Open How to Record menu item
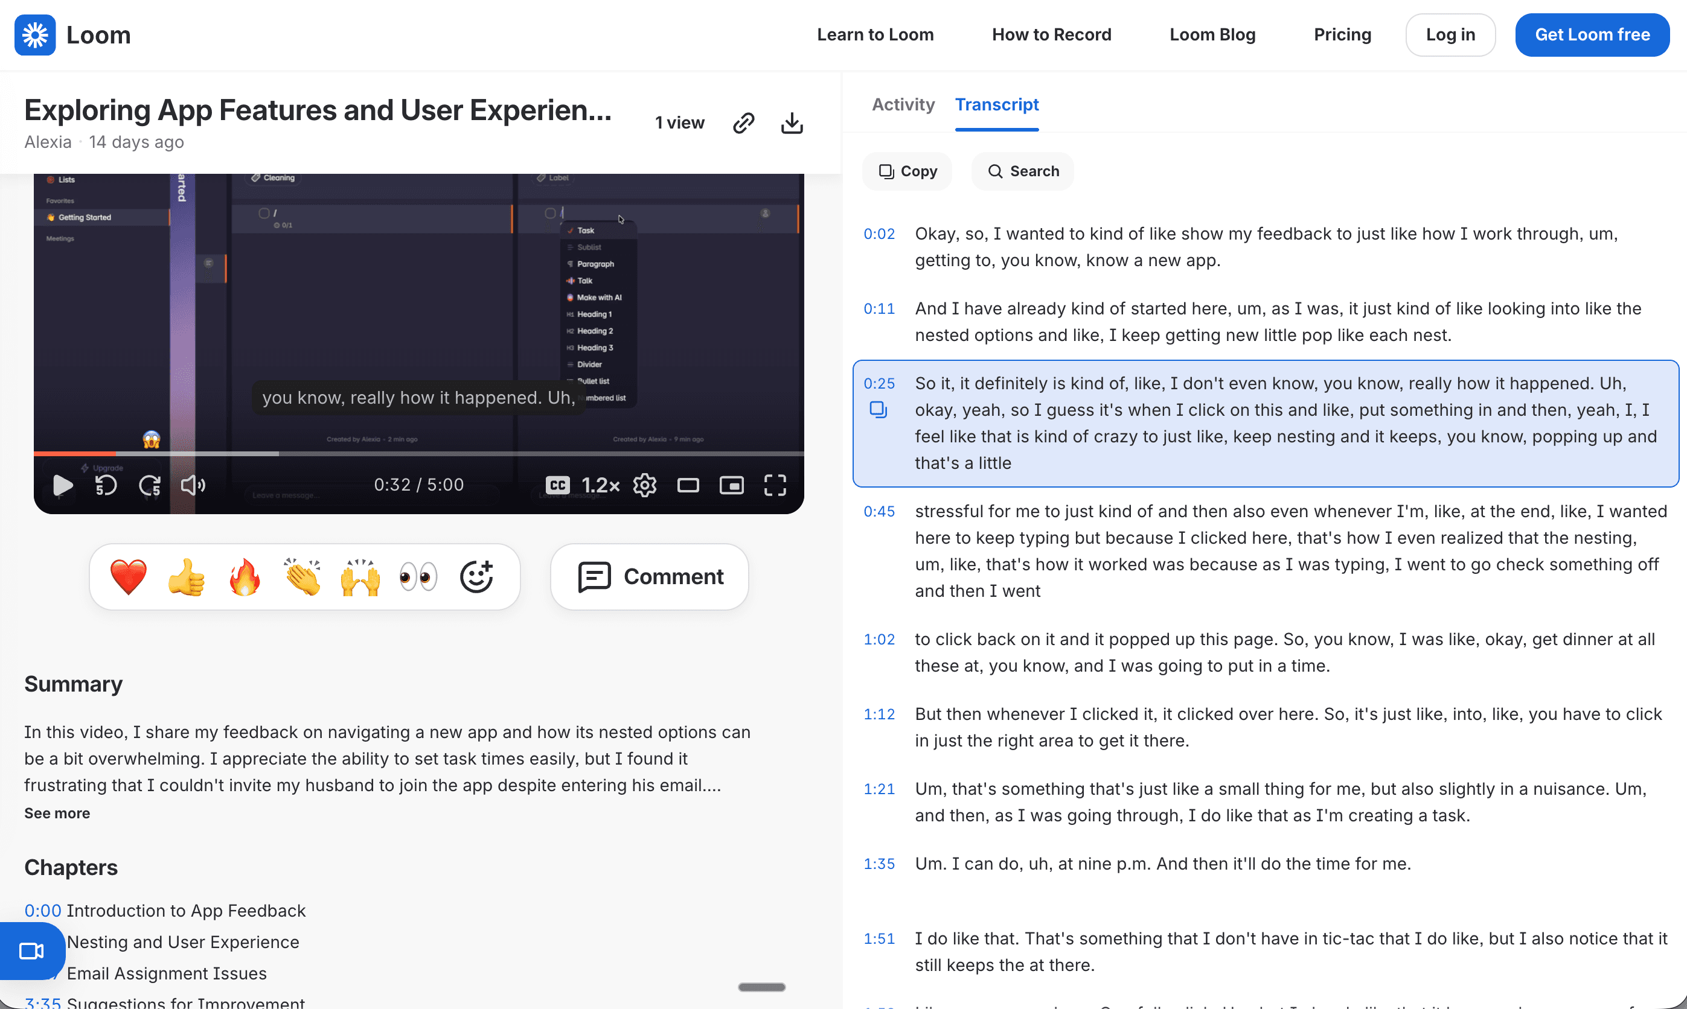The image size is (1687, 1009). (1051, 34)
